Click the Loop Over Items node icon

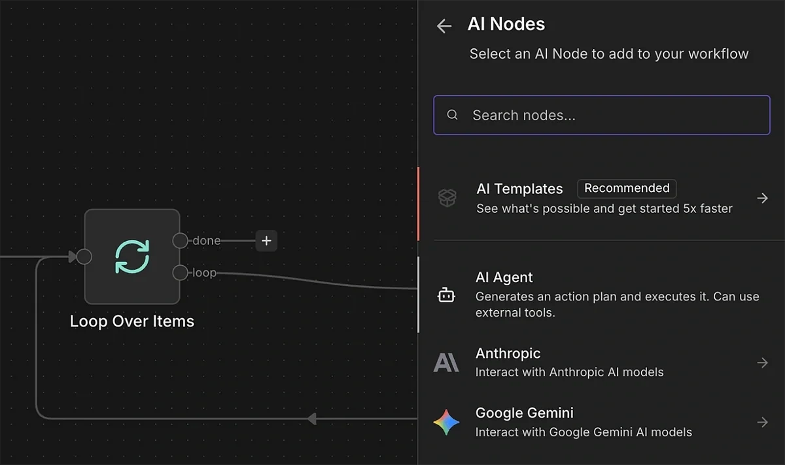pos(131,257)
